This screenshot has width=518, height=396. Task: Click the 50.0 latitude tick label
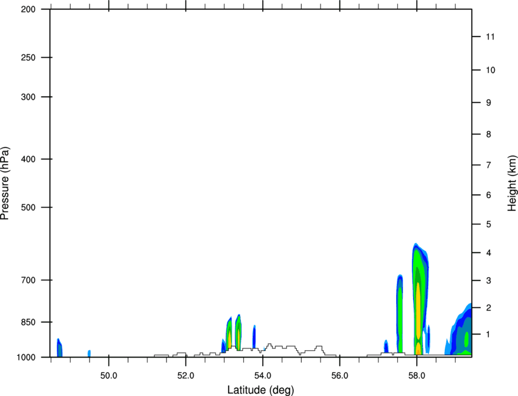coord(108,375)
